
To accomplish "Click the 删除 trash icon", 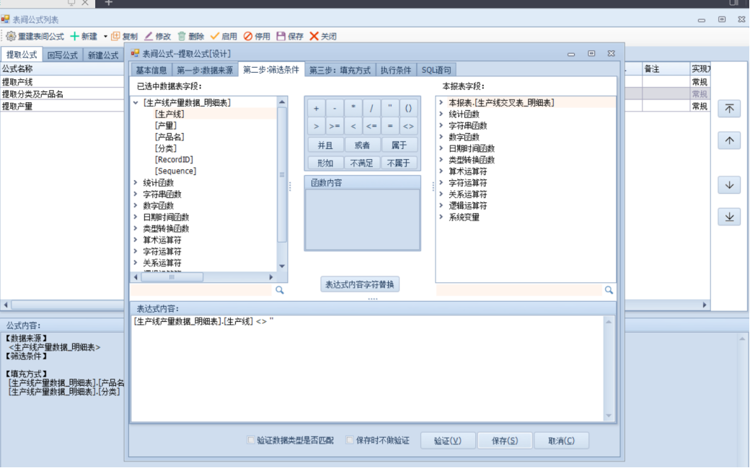I will tap(182, 36).
